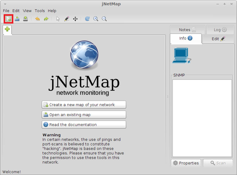Click Read the documentation button
Image resolution: width=237 pixels, height=175 pixels.
coord(84,125)
